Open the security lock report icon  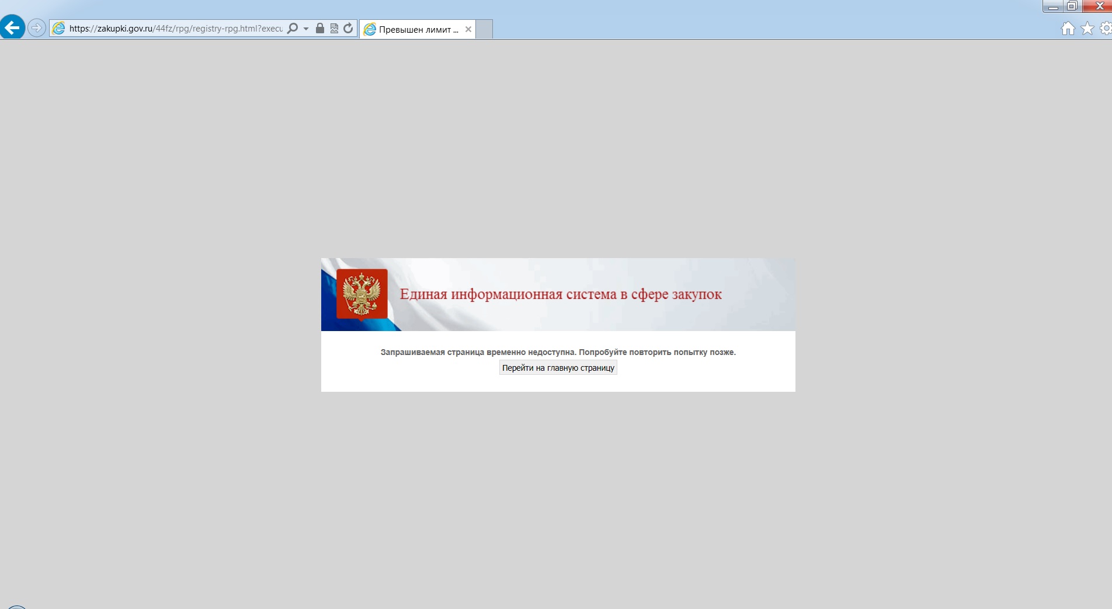click(x=320, y=28)
